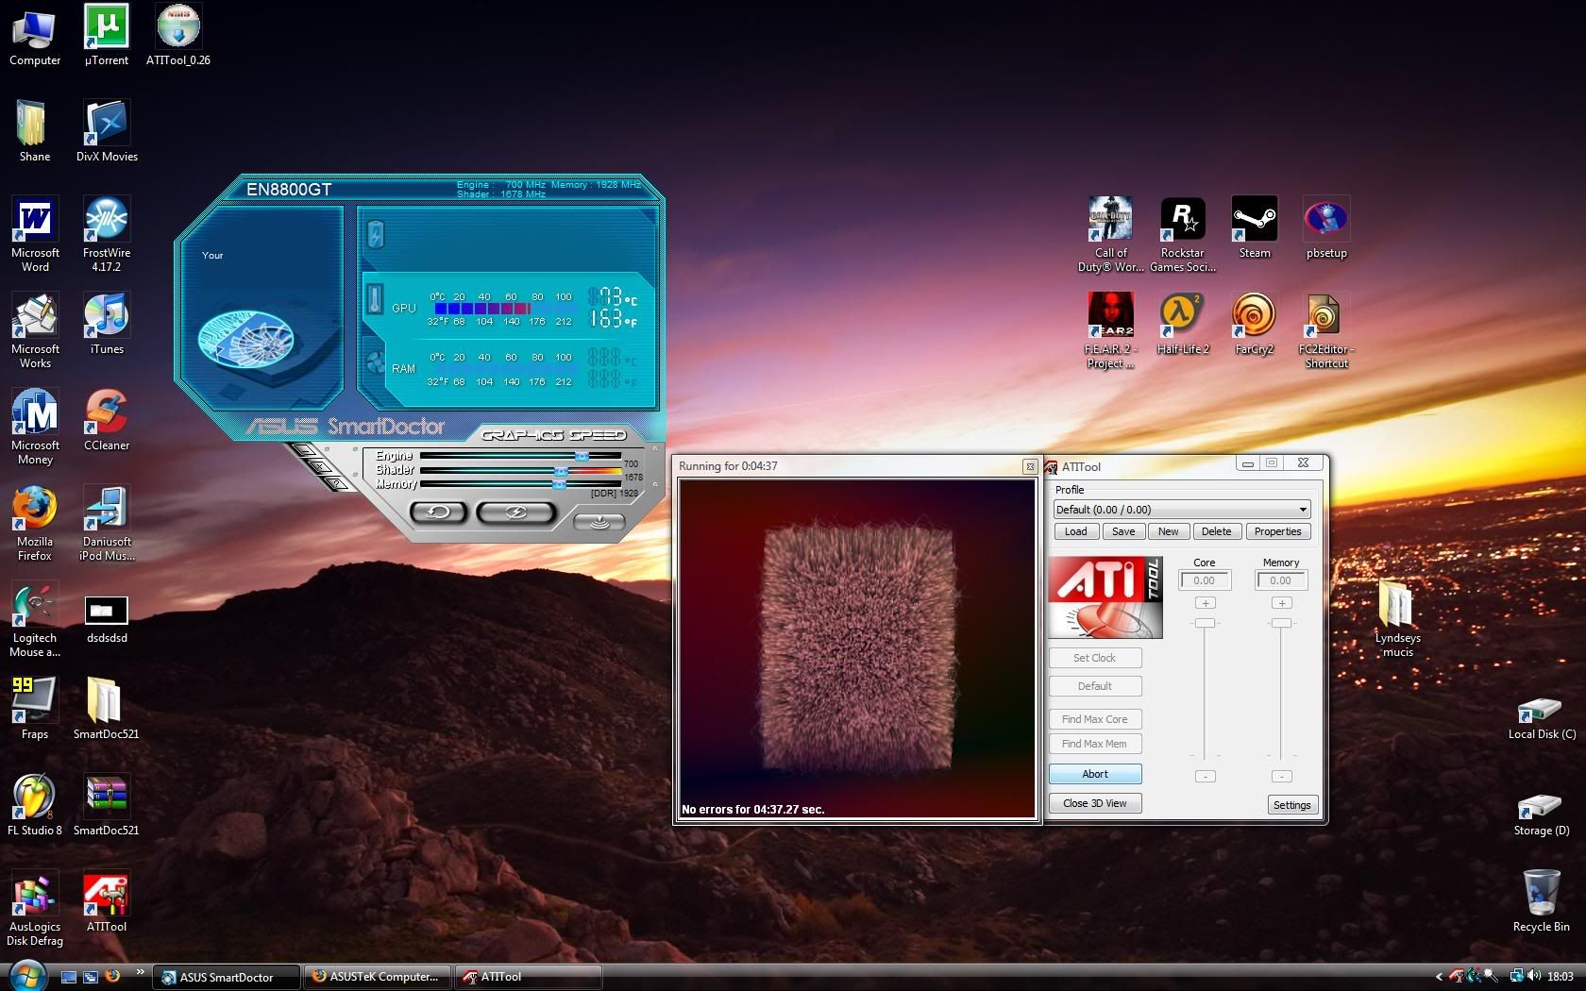This screenshot has width=1586, height=991.
Task: Switch to ASUSTeK Computer taskbar item
Action: (x=376, y=977)
